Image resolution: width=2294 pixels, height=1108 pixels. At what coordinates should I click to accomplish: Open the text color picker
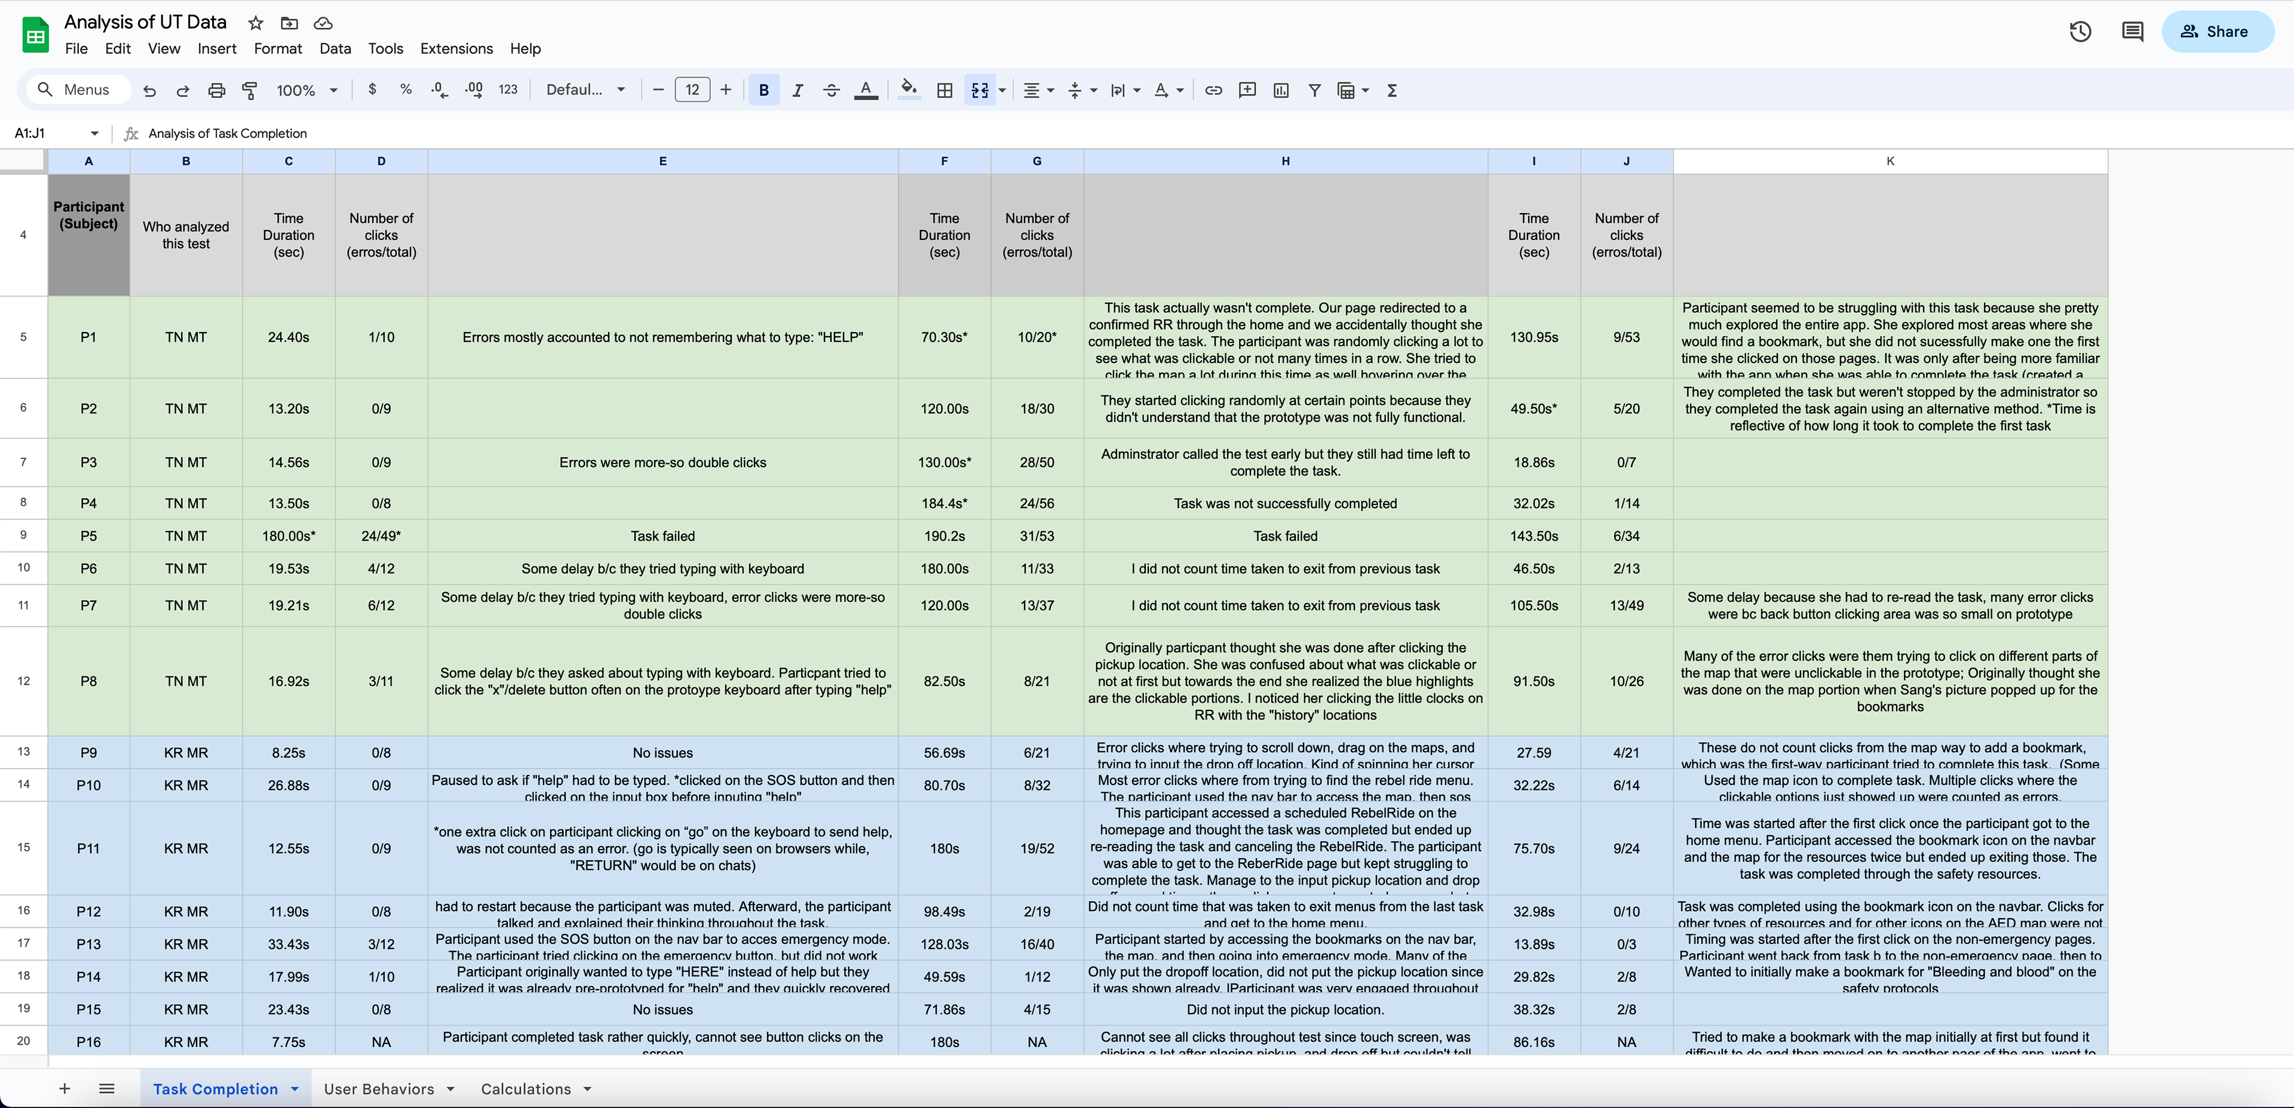[866, 90]
